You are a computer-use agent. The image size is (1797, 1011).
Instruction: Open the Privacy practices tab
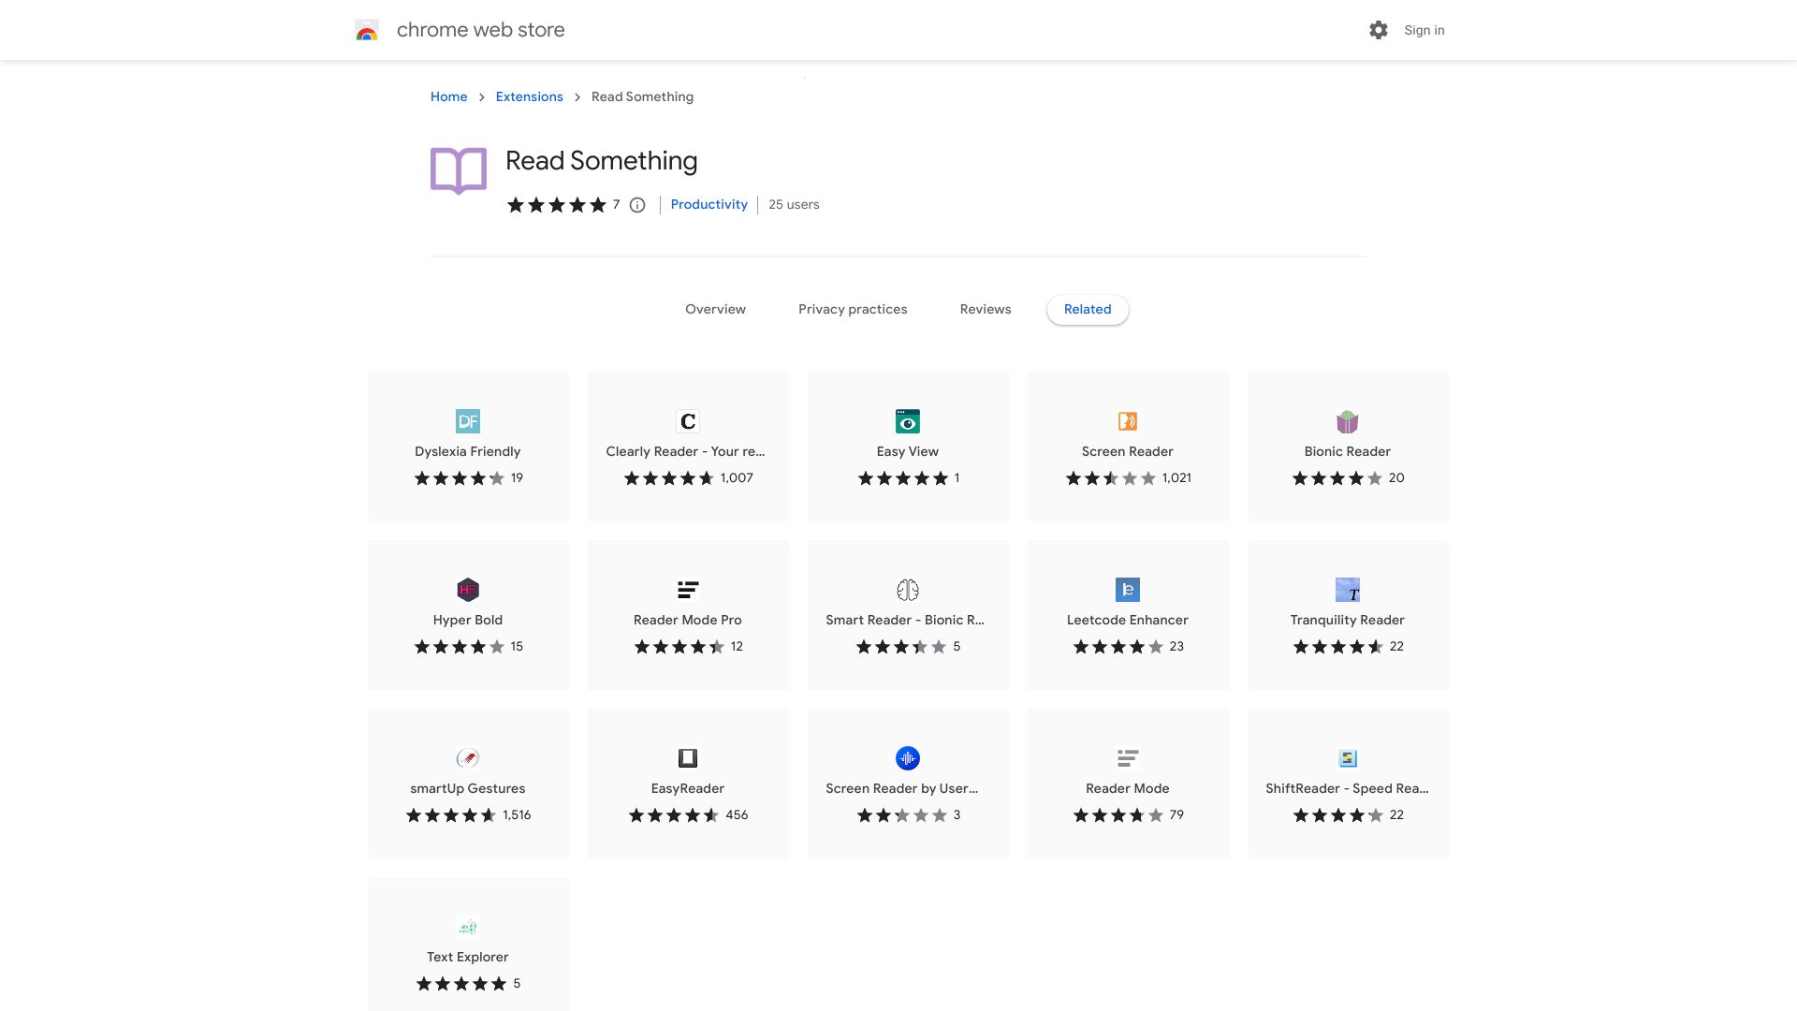853,309
